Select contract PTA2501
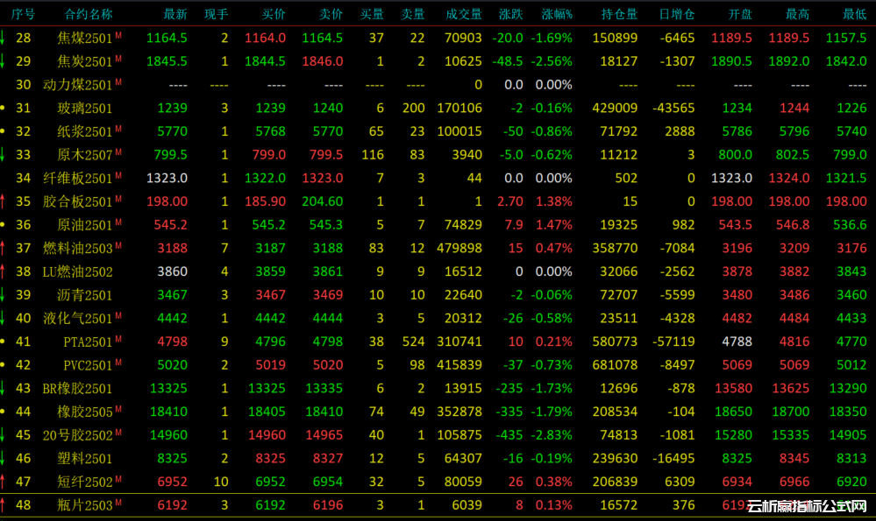 tap(88, 342)
